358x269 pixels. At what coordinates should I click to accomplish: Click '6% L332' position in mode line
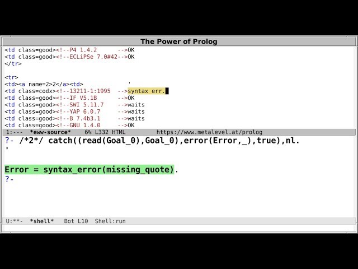96,132
